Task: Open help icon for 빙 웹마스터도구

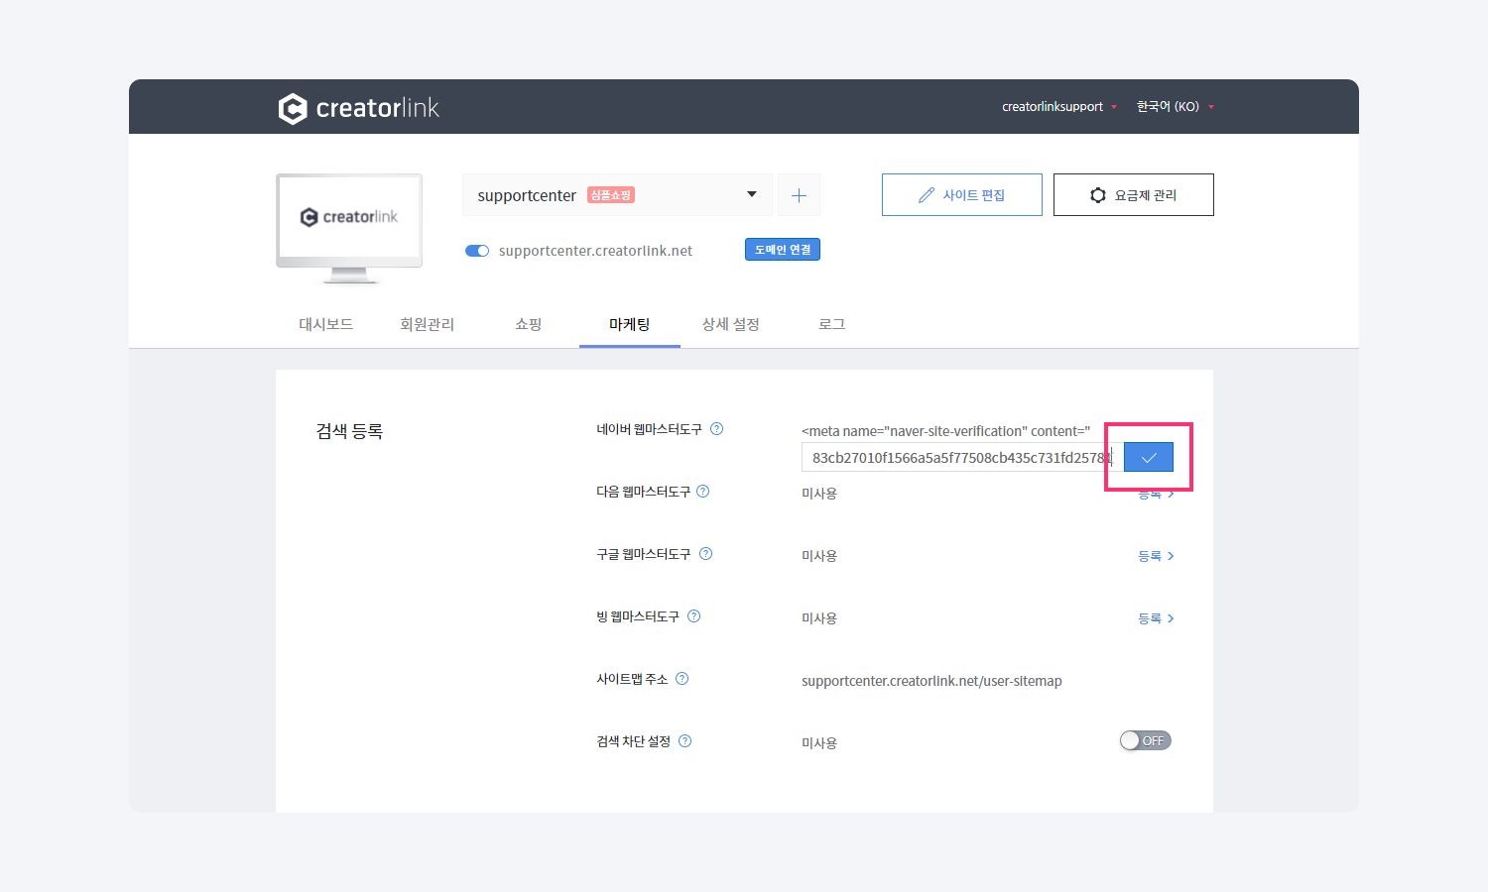Action: pyautogui.click(x=694, y=616)
